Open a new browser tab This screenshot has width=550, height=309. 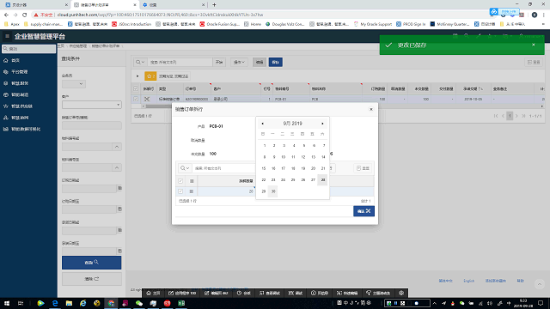point(214,5)
